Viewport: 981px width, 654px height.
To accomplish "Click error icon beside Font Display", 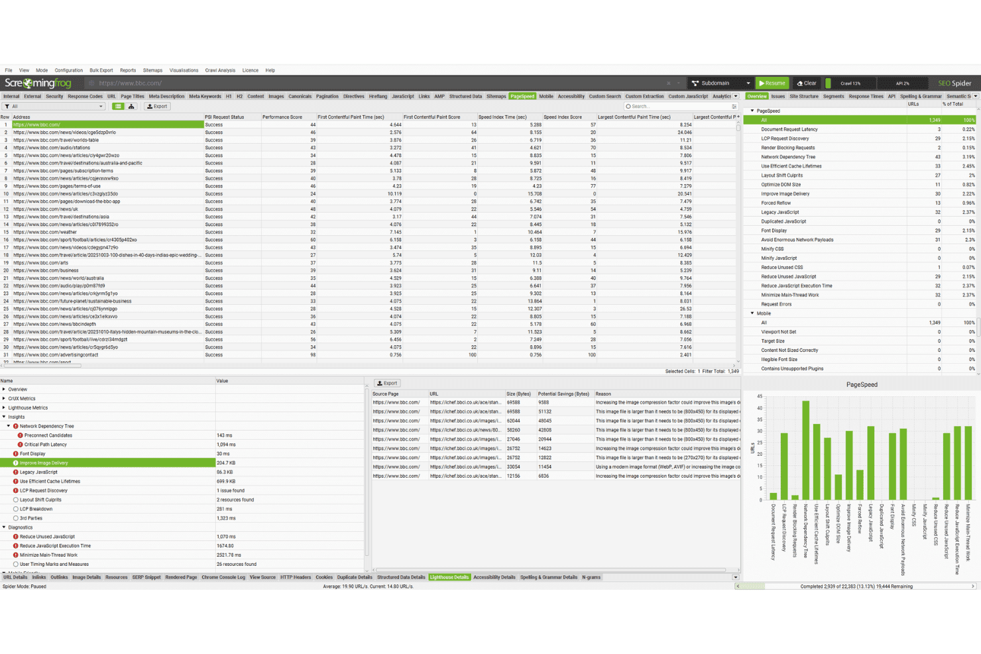I will point(16,454).
